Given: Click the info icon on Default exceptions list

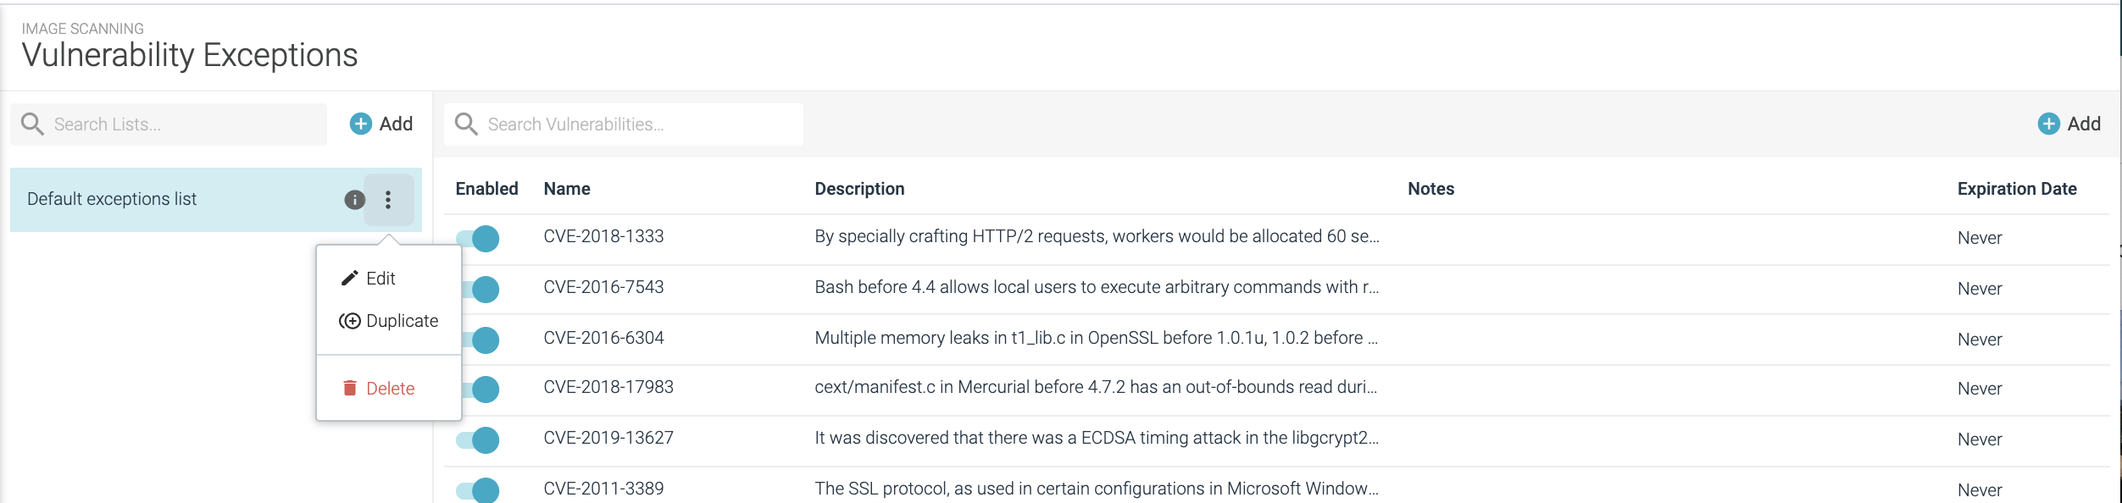Looking at the screenshot, I should (x=354, y=200).
